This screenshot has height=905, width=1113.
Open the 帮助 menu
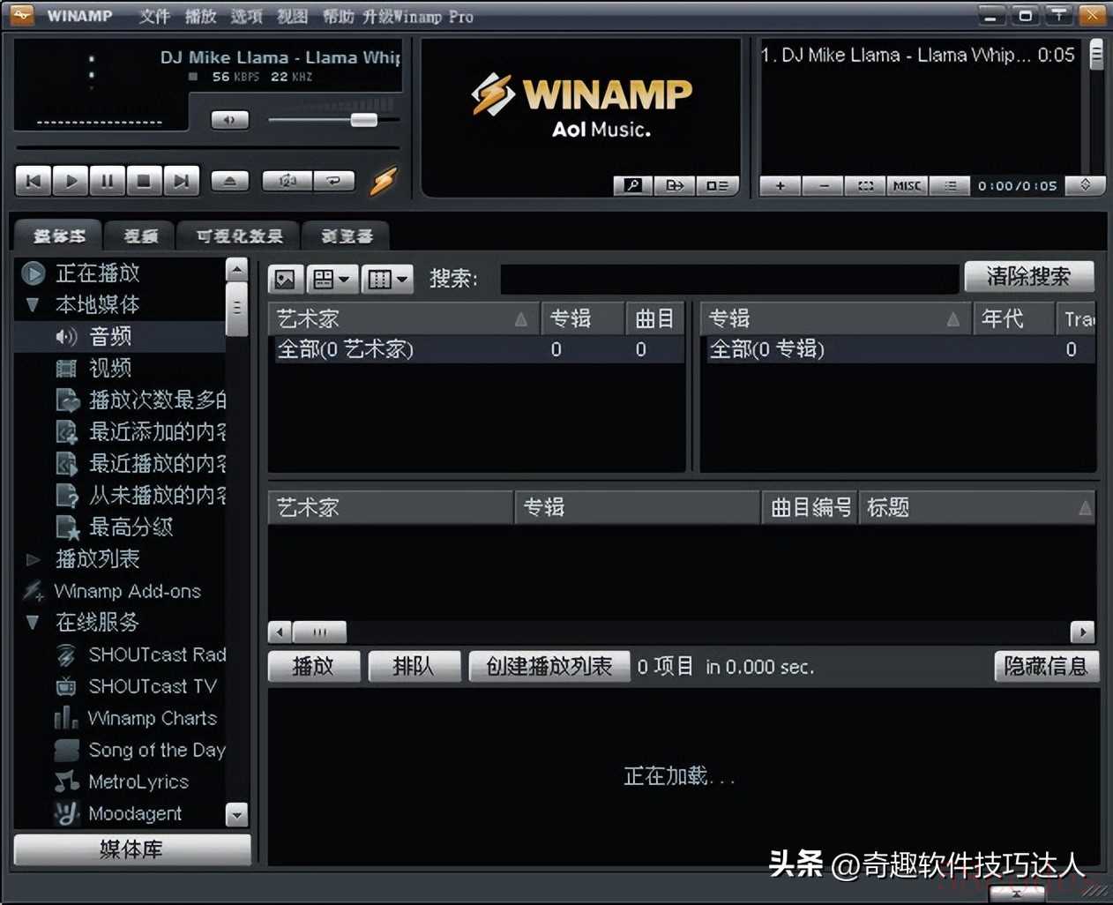click(x=339, y=16)
